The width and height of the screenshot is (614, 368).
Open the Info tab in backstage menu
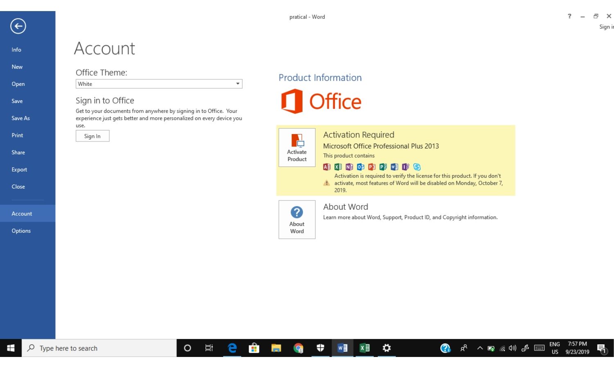click(x=16, y=49)
